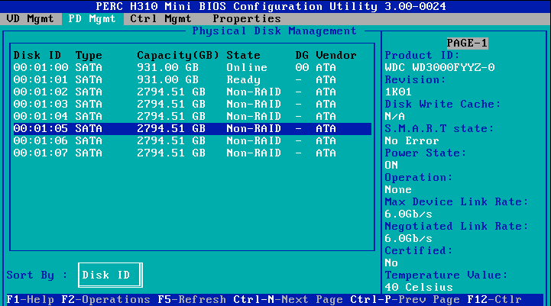Select disk 00:01:06 row

click(x=191, y=141)
